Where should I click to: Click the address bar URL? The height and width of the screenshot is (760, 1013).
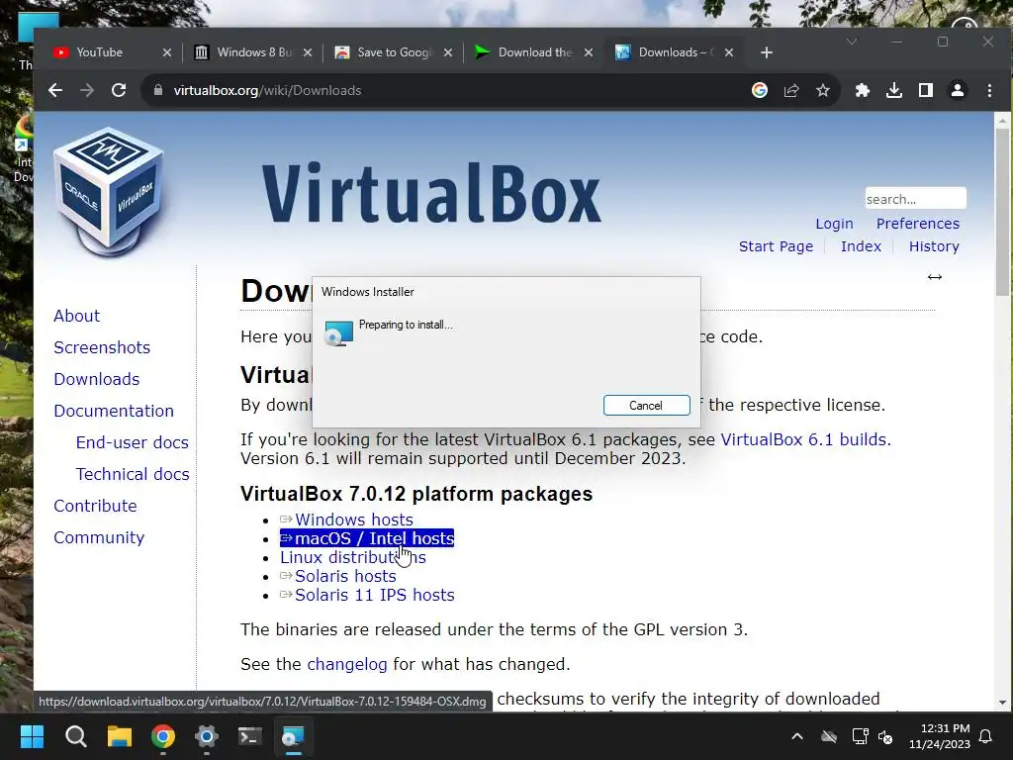coord(267,90)
